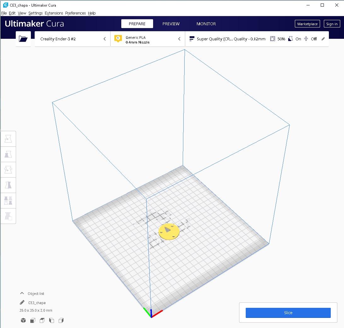
Task: Switch to right side view icon
Action: click(x=61, y=320)
